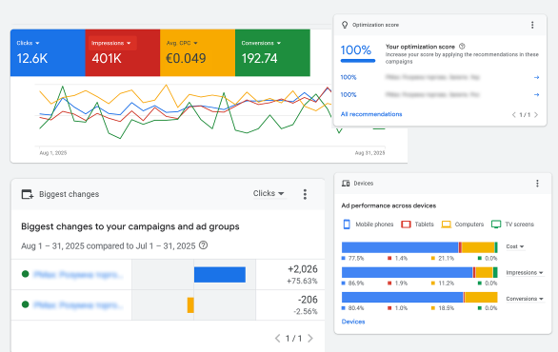The image size is (558, 352).
Task: Click Tablets legend icon
Action: [x=406, y=225]
